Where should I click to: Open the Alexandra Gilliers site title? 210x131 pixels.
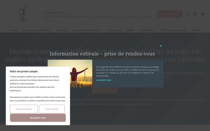point(55,13)
